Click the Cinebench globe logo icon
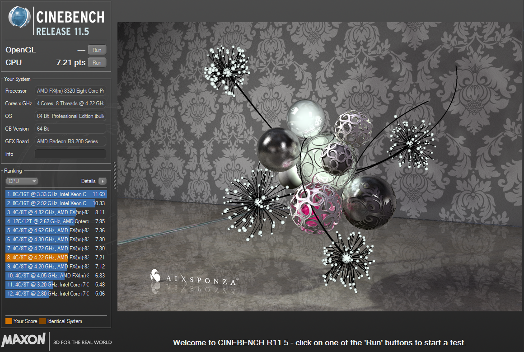Viewport: 524px width, 352px height. point(19,17)
